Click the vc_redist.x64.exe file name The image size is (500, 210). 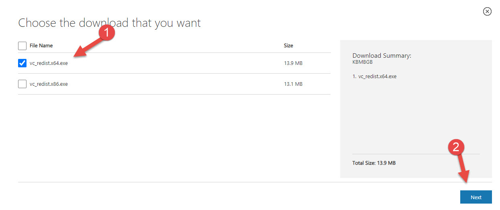[49, 63]
